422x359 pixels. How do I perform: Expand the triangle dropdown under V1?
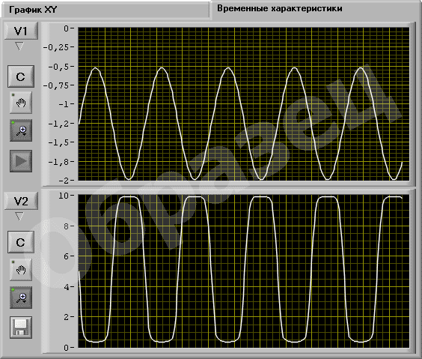tap(19, 46)
